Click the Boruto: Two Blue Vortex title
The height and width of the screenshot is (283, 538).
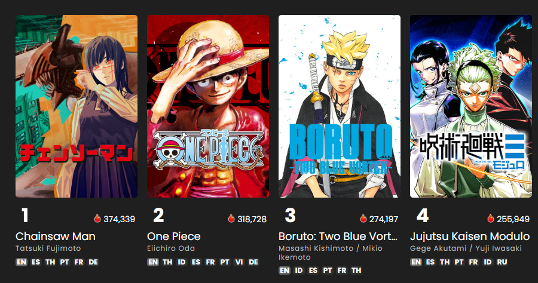tap(338, 236)
